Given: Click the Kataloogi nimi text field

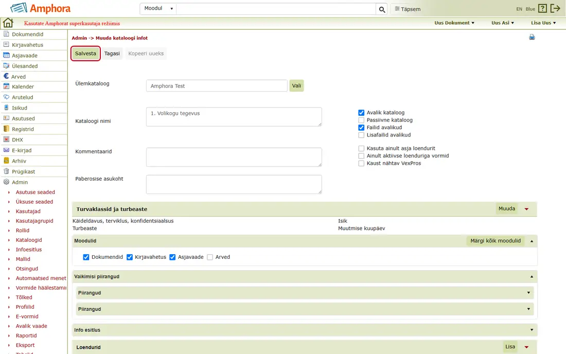Looking at the screenshot, I should (x=234, y=117).
